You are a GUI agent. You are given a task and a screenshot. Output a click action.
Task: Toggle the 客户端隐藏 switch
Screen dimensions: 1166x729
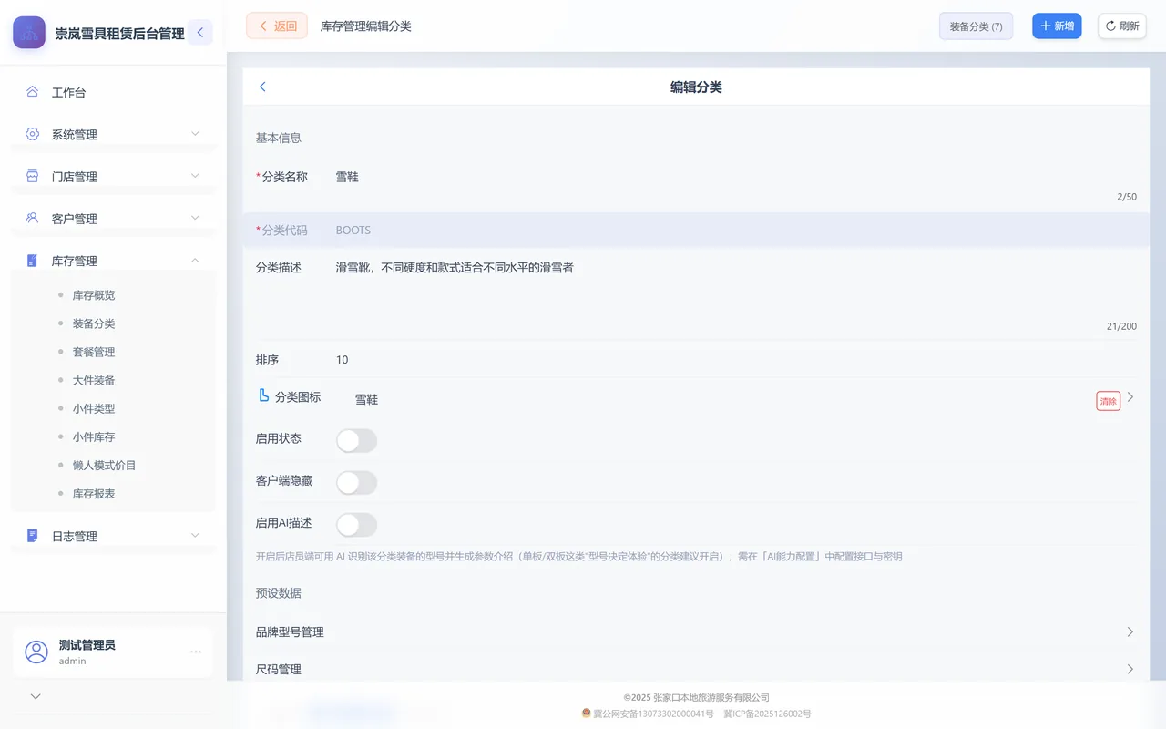pyautogui.click(x=356, y=483)
